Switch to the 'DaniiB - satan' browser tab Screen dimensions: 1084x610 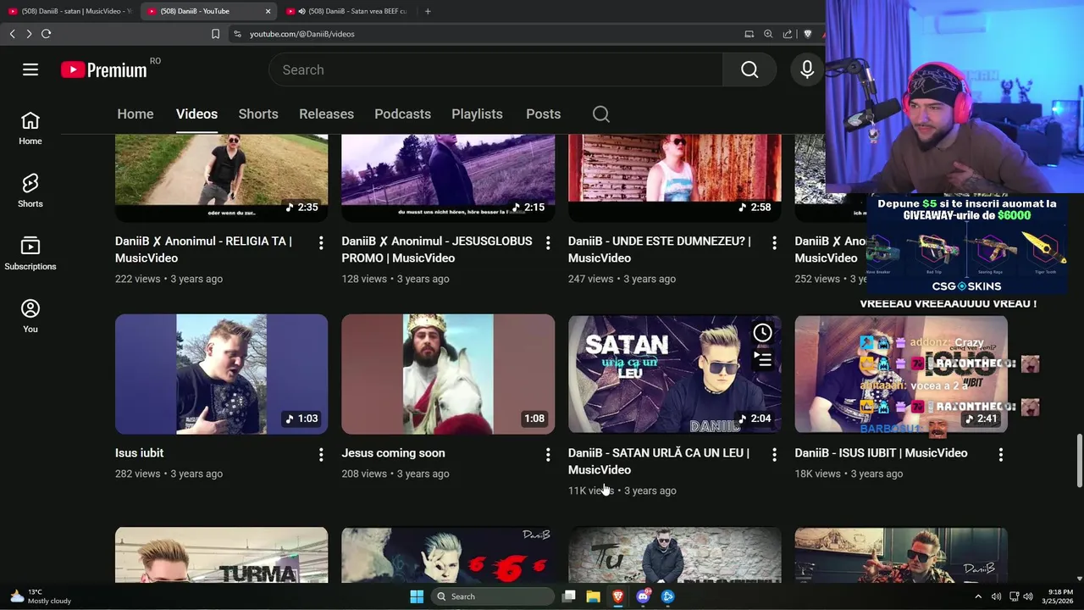click(x=69, y=11)
